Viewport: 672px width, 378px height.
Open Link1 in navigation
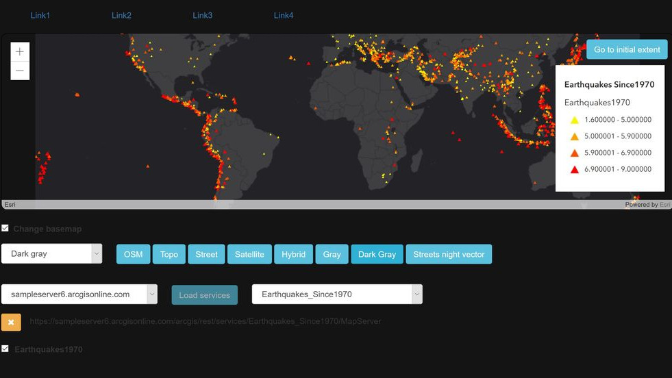40,16
